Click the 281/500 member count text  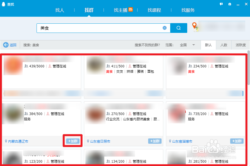[200, 161]
